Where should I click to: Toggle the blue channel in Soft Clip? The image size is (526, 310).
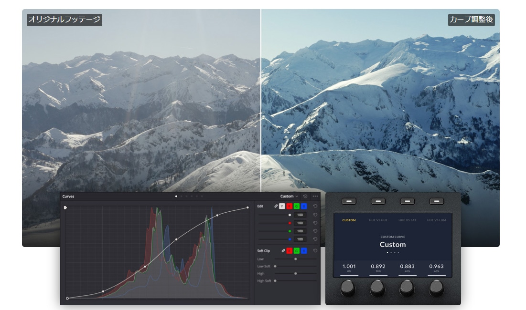pyautogui.click(x=303, y=250)
